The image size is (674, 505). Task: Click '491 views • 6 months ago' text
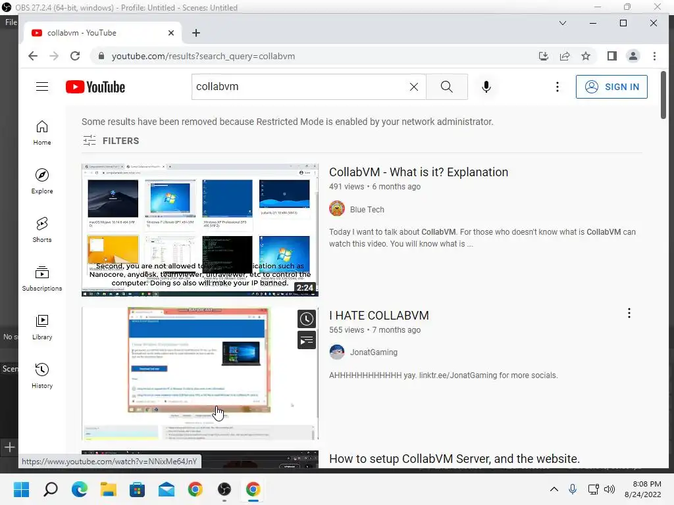coord(375,187)
